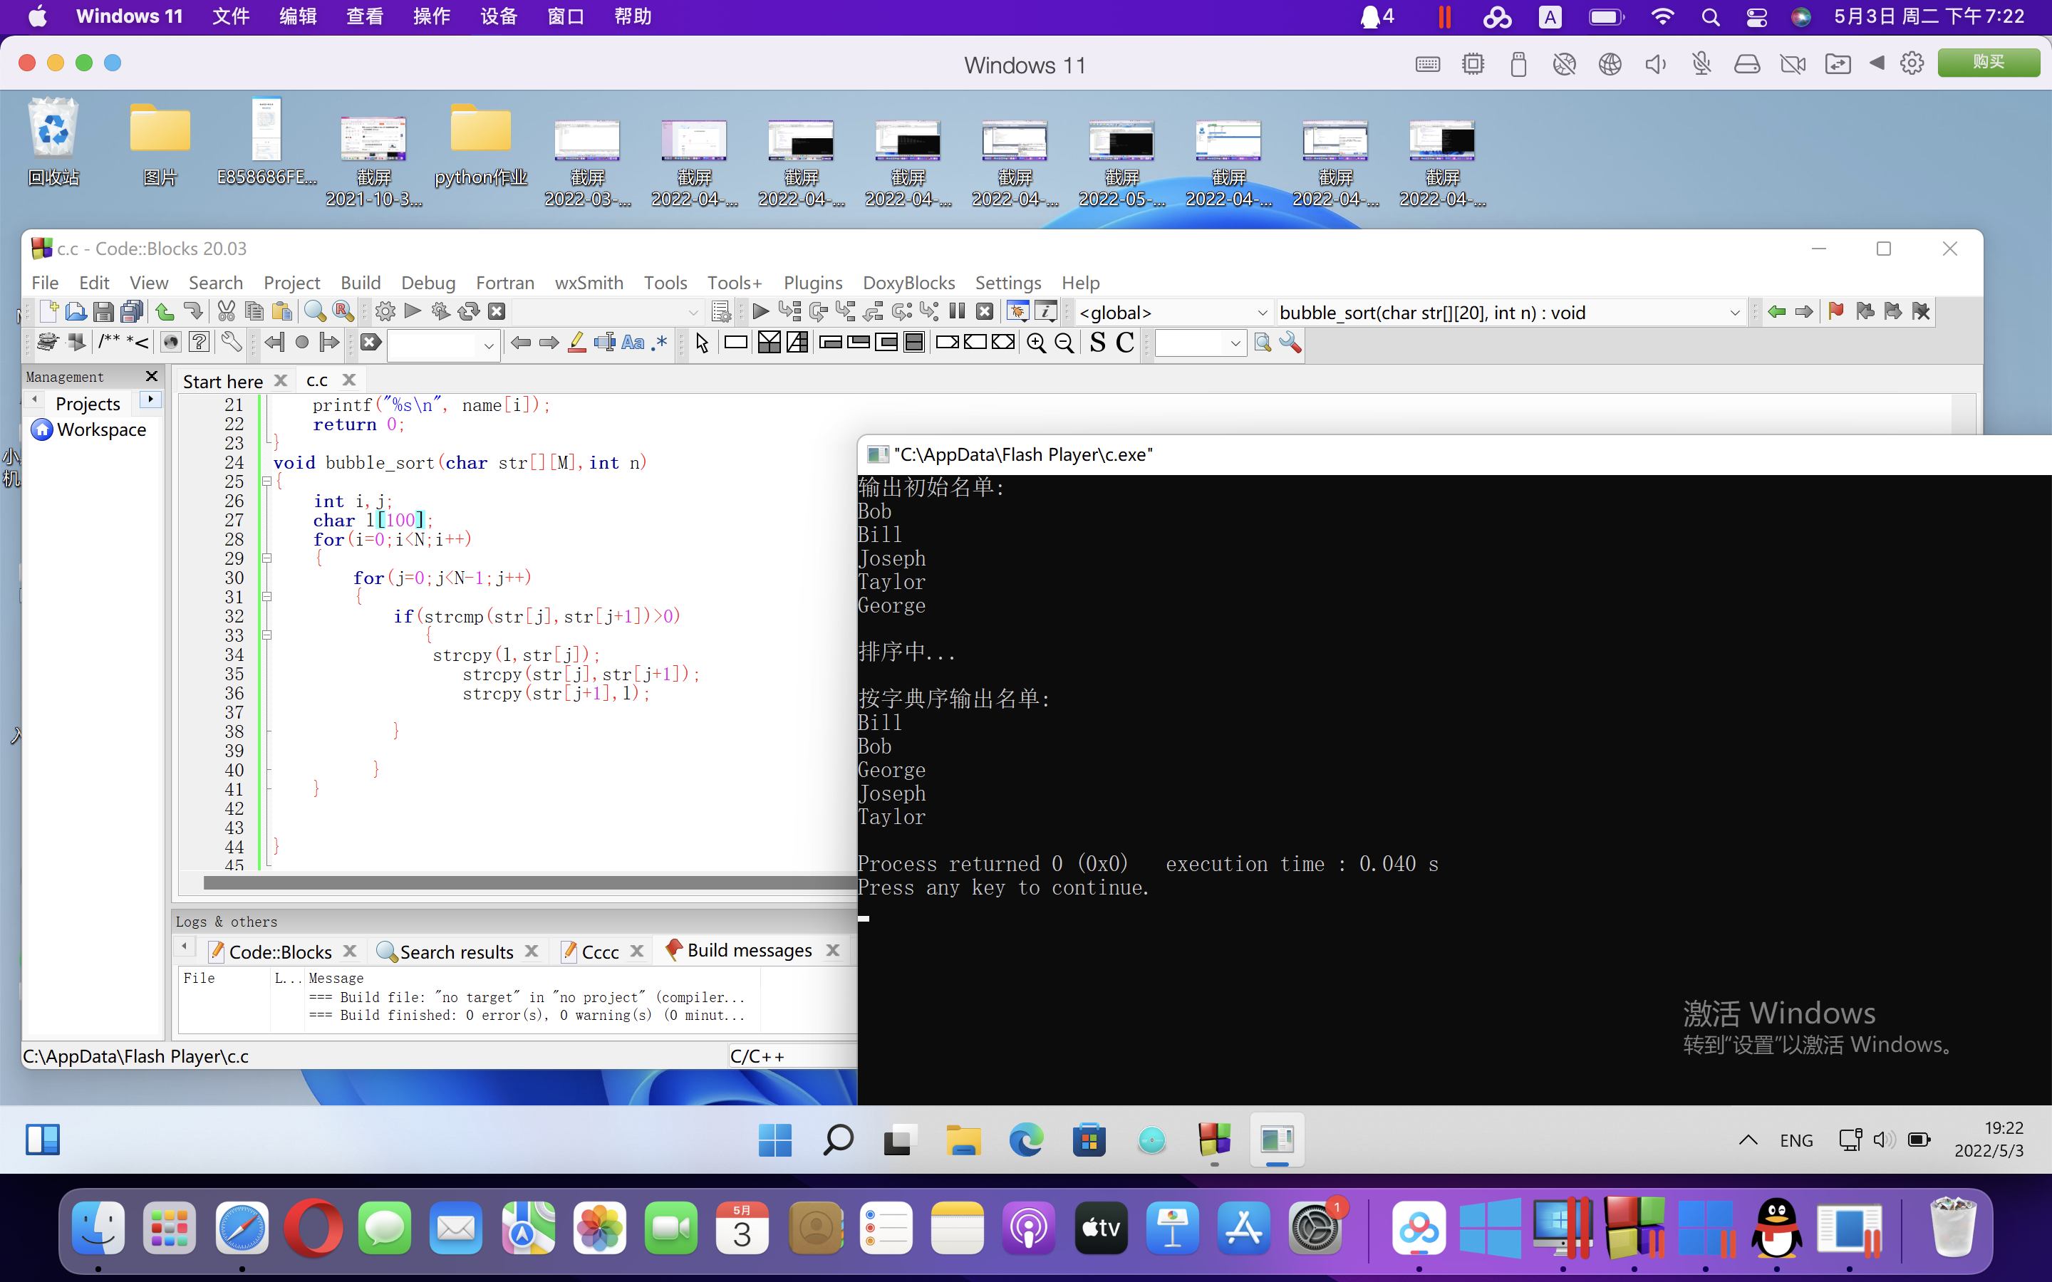This screenshot has width=2052, height=1282.
Task: Toggle bookmark with the red flag icon
Action: (1836, 312)
